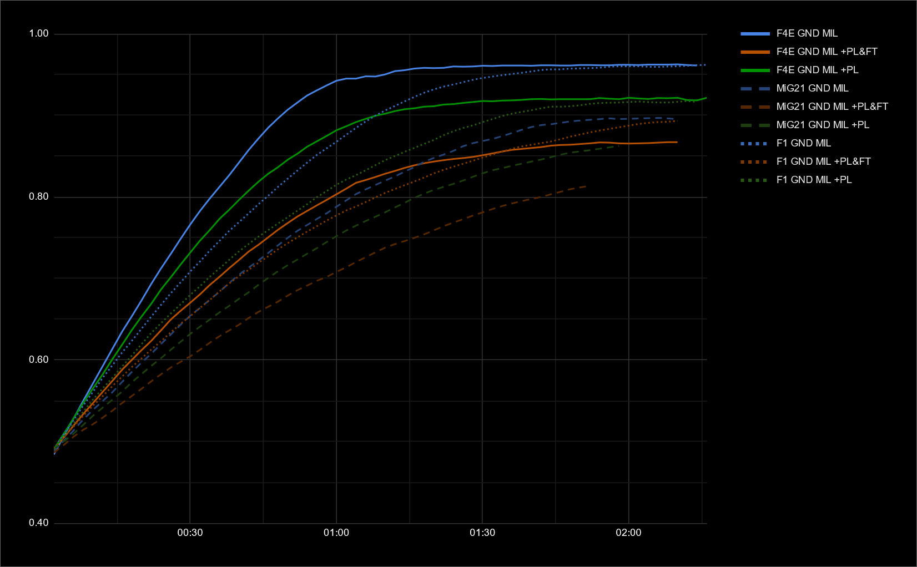Click the dotted orange F1 GND MIL +PL&FT swatch
Viewport: 917px width, 567px height.
(x=755, y=161)
